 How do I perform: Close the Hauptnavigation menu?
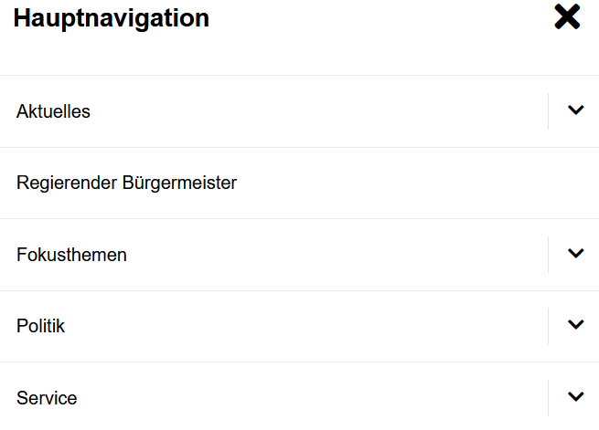point(567,17)
